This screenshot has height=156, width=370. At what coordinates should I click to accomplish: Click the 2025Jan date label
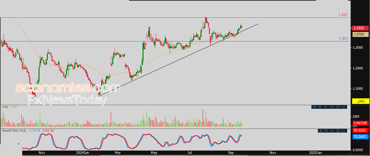(315, 153)
